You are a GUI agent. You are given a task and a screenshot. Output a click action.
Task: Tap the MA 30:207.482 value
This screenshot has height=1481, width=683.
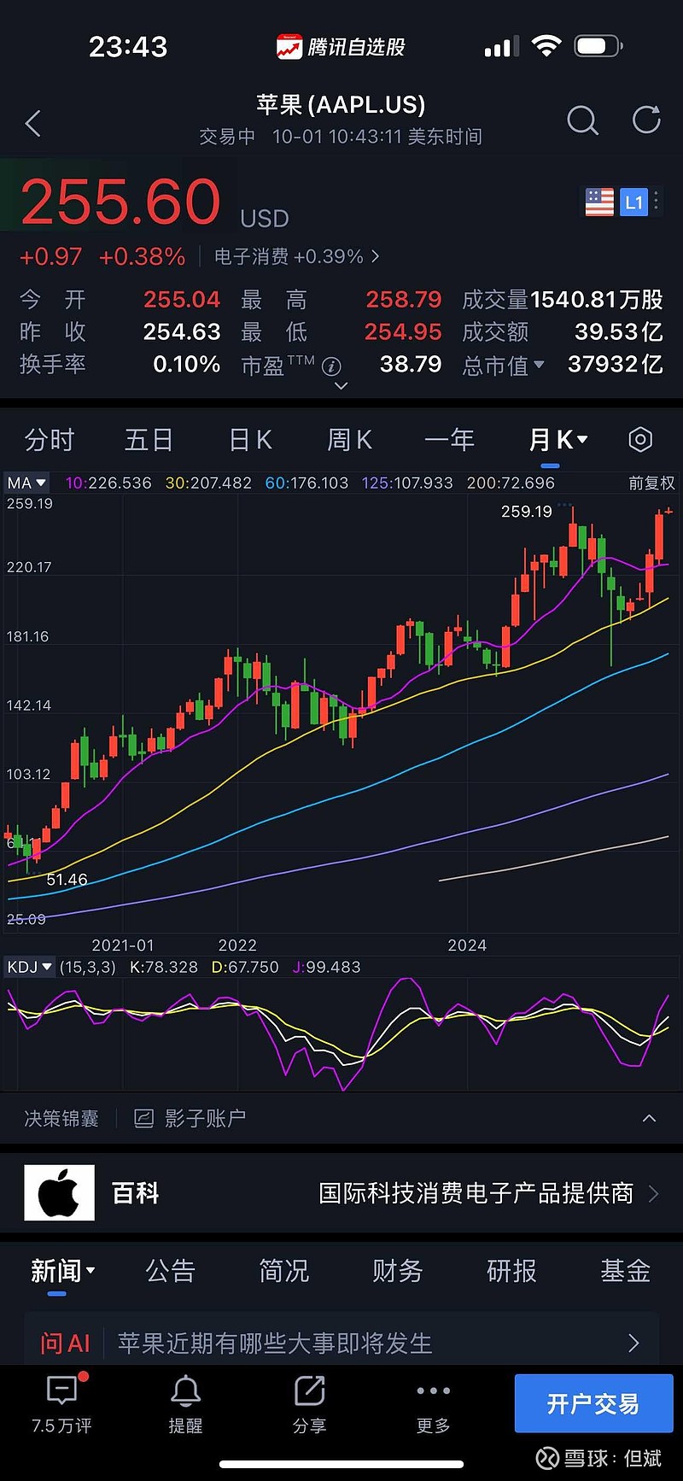point(208,483)
